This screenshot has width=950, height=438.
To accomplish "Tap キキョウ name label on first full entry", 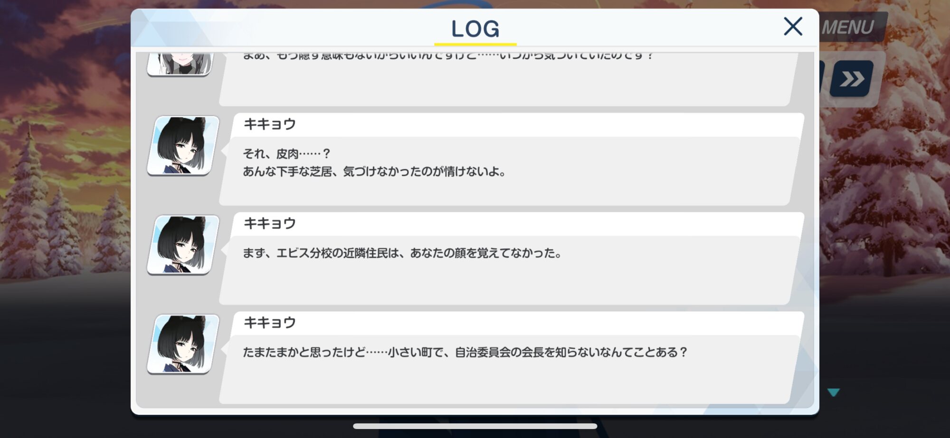I will (x=270, y=124).
